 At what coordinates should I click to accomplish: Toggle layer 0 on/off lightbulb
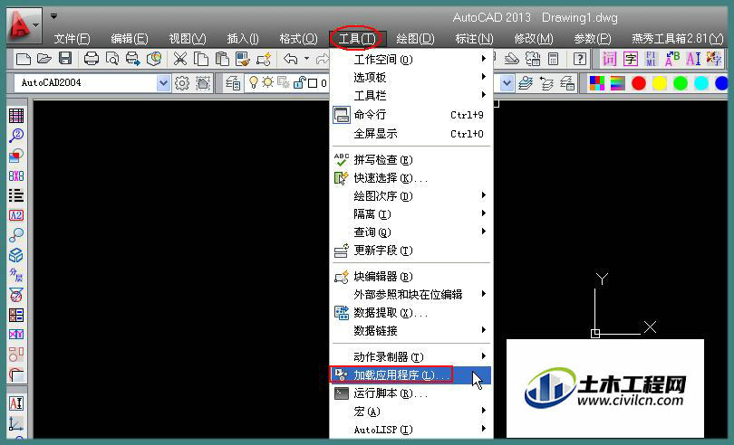point(253,83)
